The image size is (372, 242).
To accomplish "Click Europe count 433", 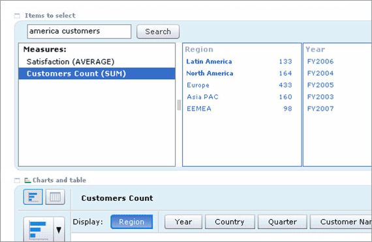I will [x=285, y=85].
